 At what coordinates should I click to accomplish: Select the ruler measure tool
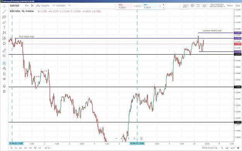[4, 50]
